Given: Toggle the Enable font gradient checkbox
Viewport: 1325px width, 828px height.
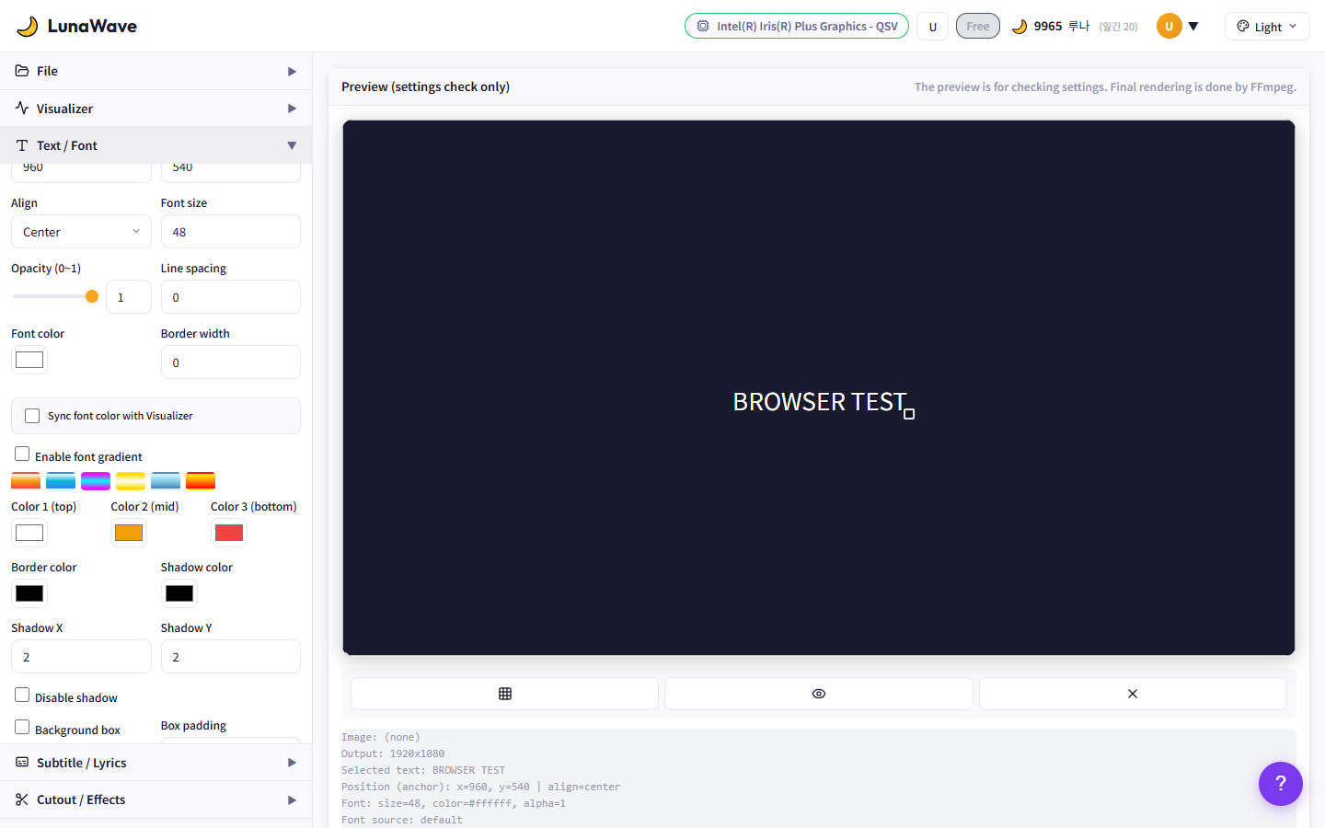Looking at the screenshot, I should click(x=22, y=454).
